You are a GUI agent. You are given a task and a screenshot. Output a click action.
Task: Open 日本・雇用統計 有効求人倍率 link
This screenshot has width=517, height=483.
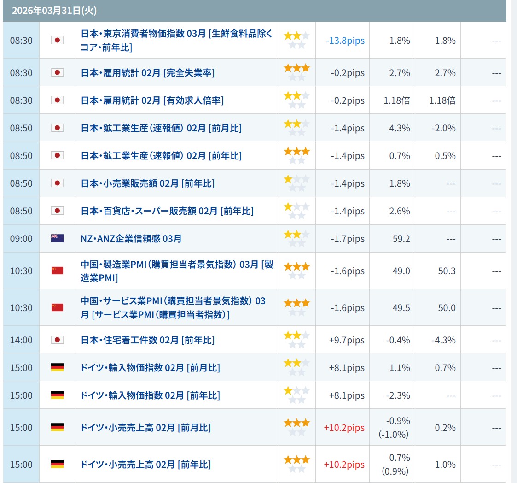coord(152,100)
